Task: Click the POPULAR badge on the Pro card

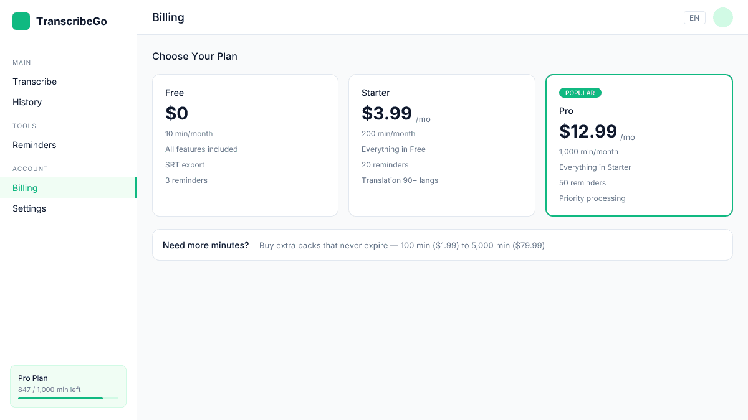Action: [580, 92]
